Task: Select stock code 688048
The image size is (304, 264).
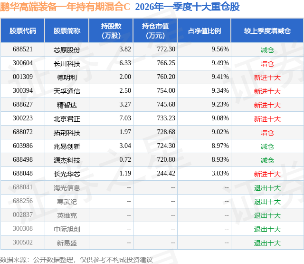Action: coord(23,173)
